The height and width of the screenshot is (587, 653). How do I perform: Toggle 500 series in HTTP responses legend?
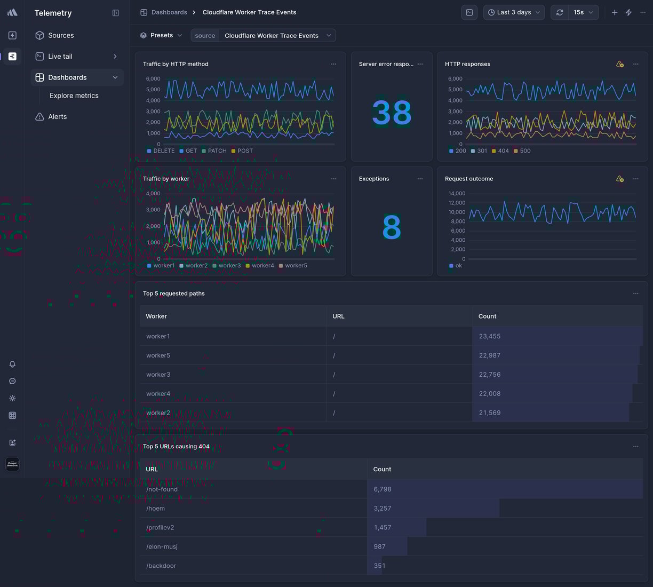pyautogui.click(x=522, y=151)
